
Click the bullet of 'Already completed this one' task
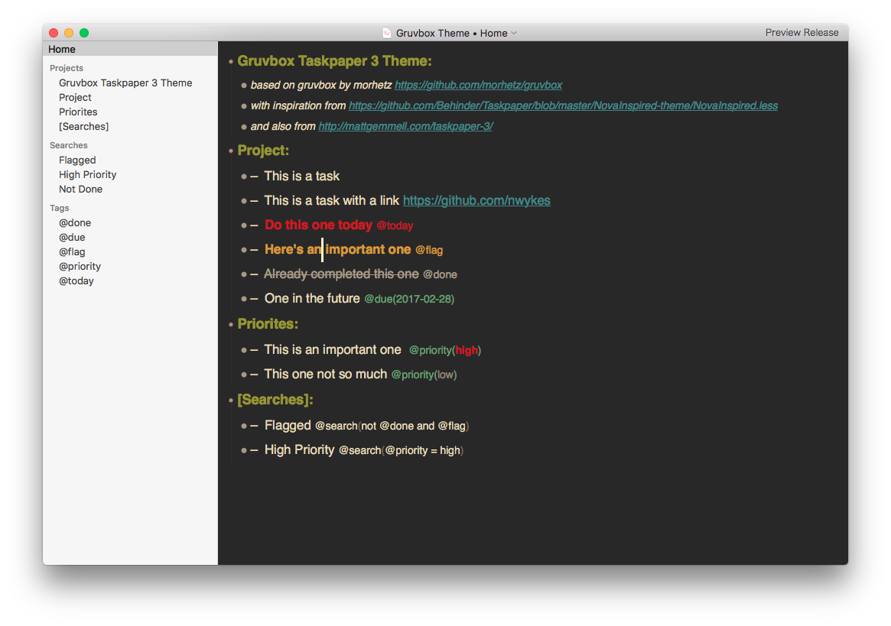(x=244, y=274)
